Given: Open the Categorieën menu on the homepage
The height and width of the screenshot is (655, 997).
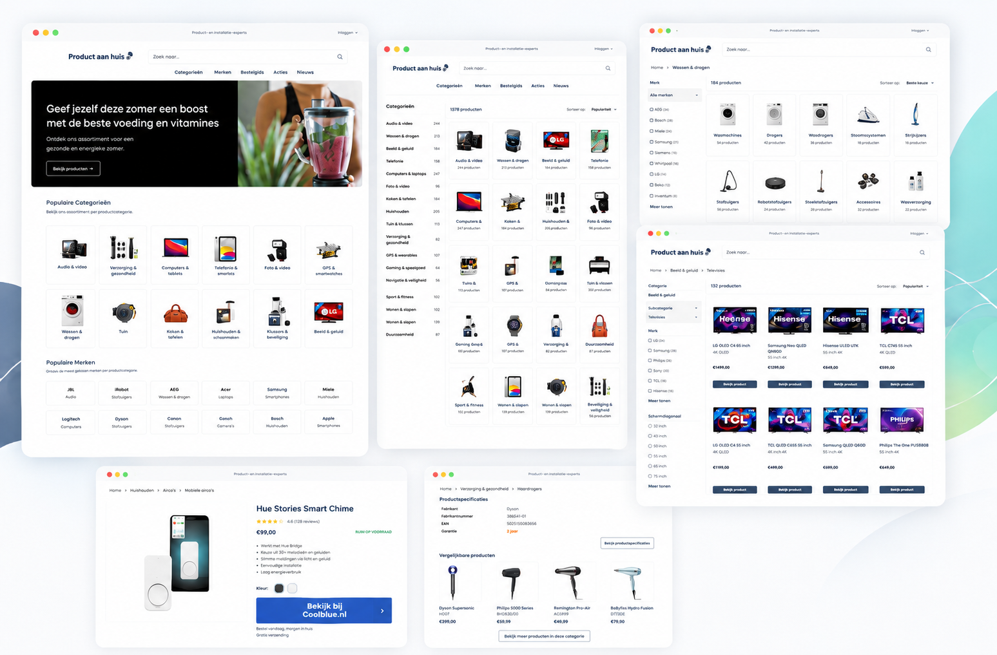Looking at the screenshot, I should pyautogui.click(x=188, y=73).
